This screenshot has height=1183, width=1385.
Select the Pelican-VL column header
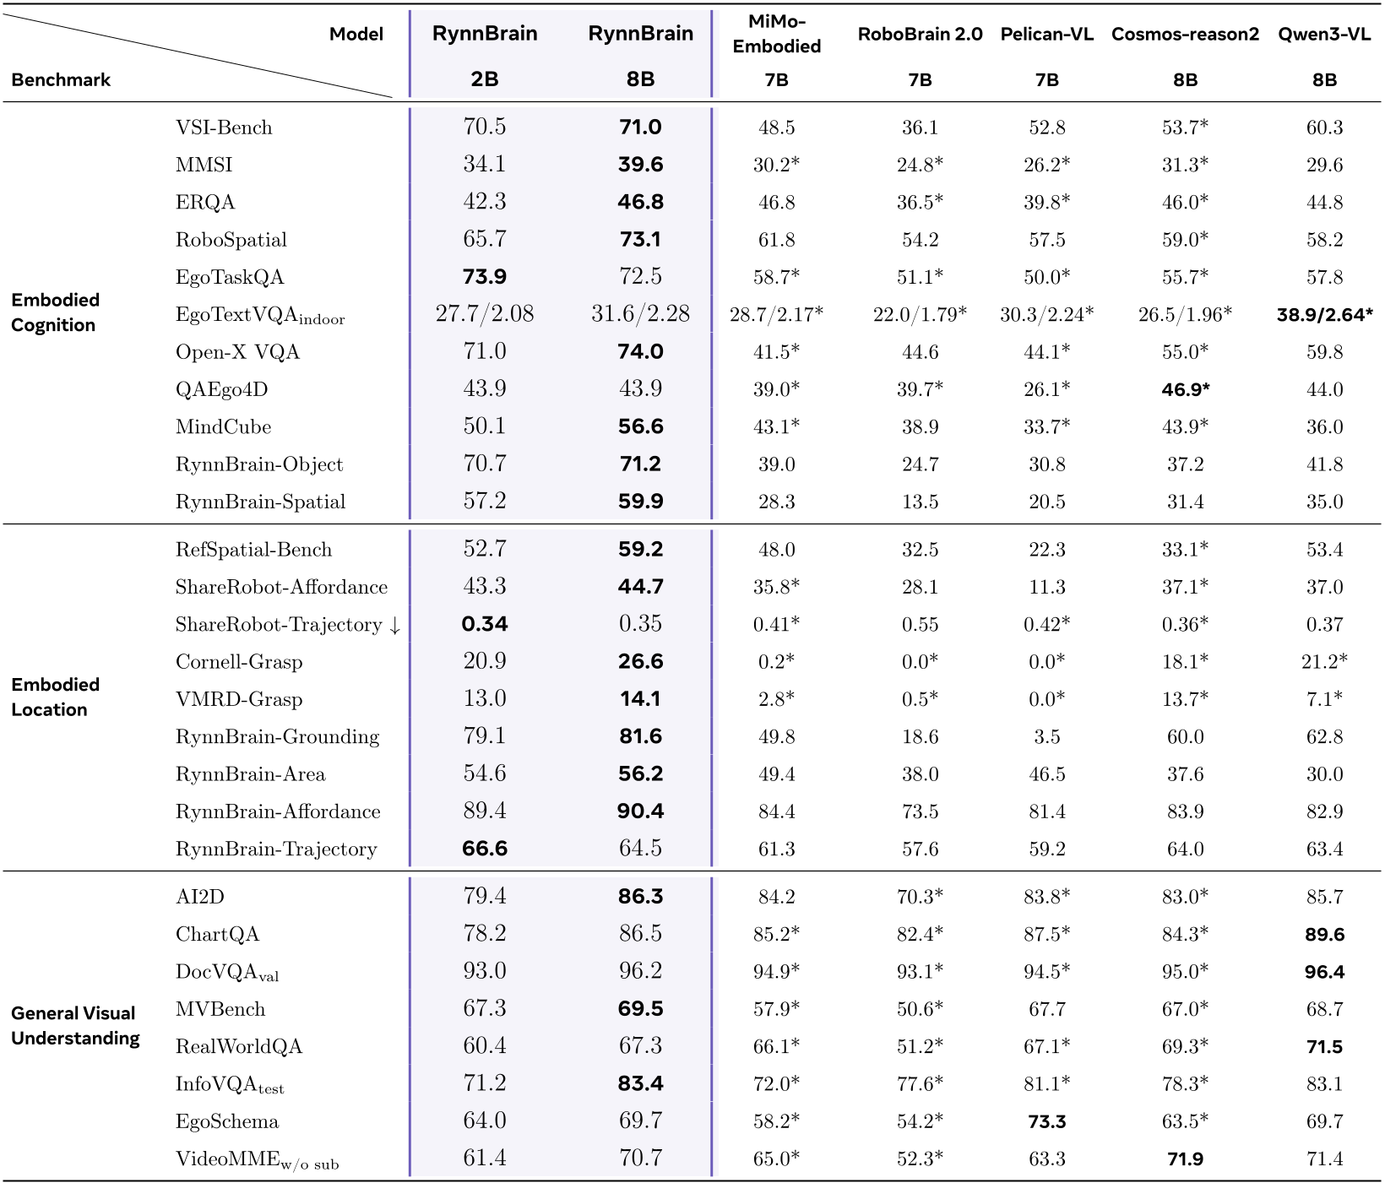pos(1046,35)
